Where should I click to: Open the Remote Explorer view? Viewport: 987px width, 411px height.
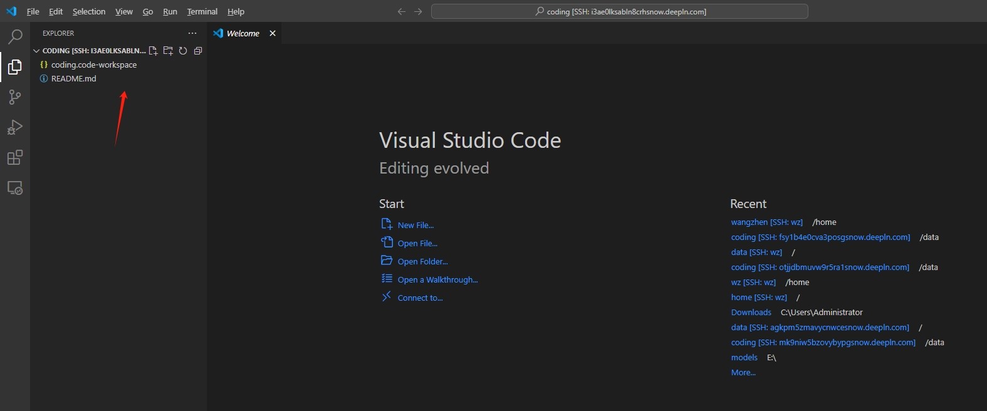coord(15,187)
